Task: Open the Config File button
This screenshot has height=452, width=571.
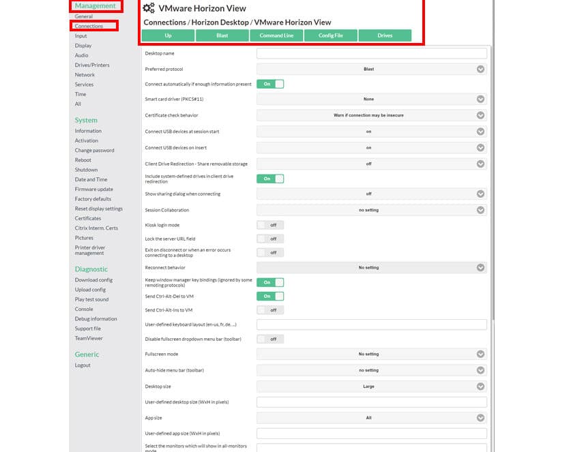Action: point(331,35)
